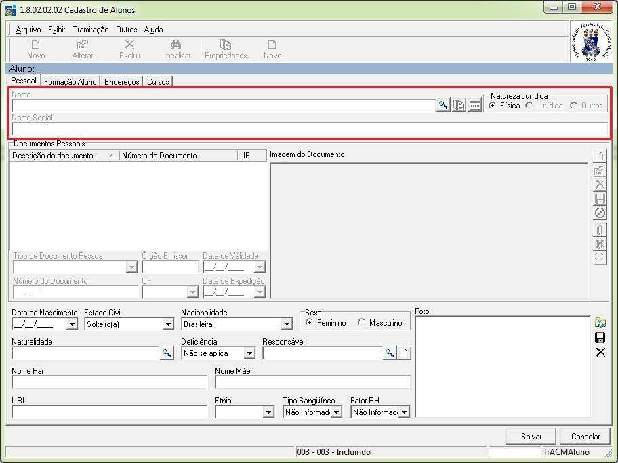Click the magnifier icon beside Nome field
This screenshot has width=618, height=463.
tap(442, 106)
